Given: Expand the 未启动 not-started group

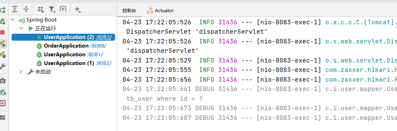Looking at the screenshot, I should tap(21, 72).
